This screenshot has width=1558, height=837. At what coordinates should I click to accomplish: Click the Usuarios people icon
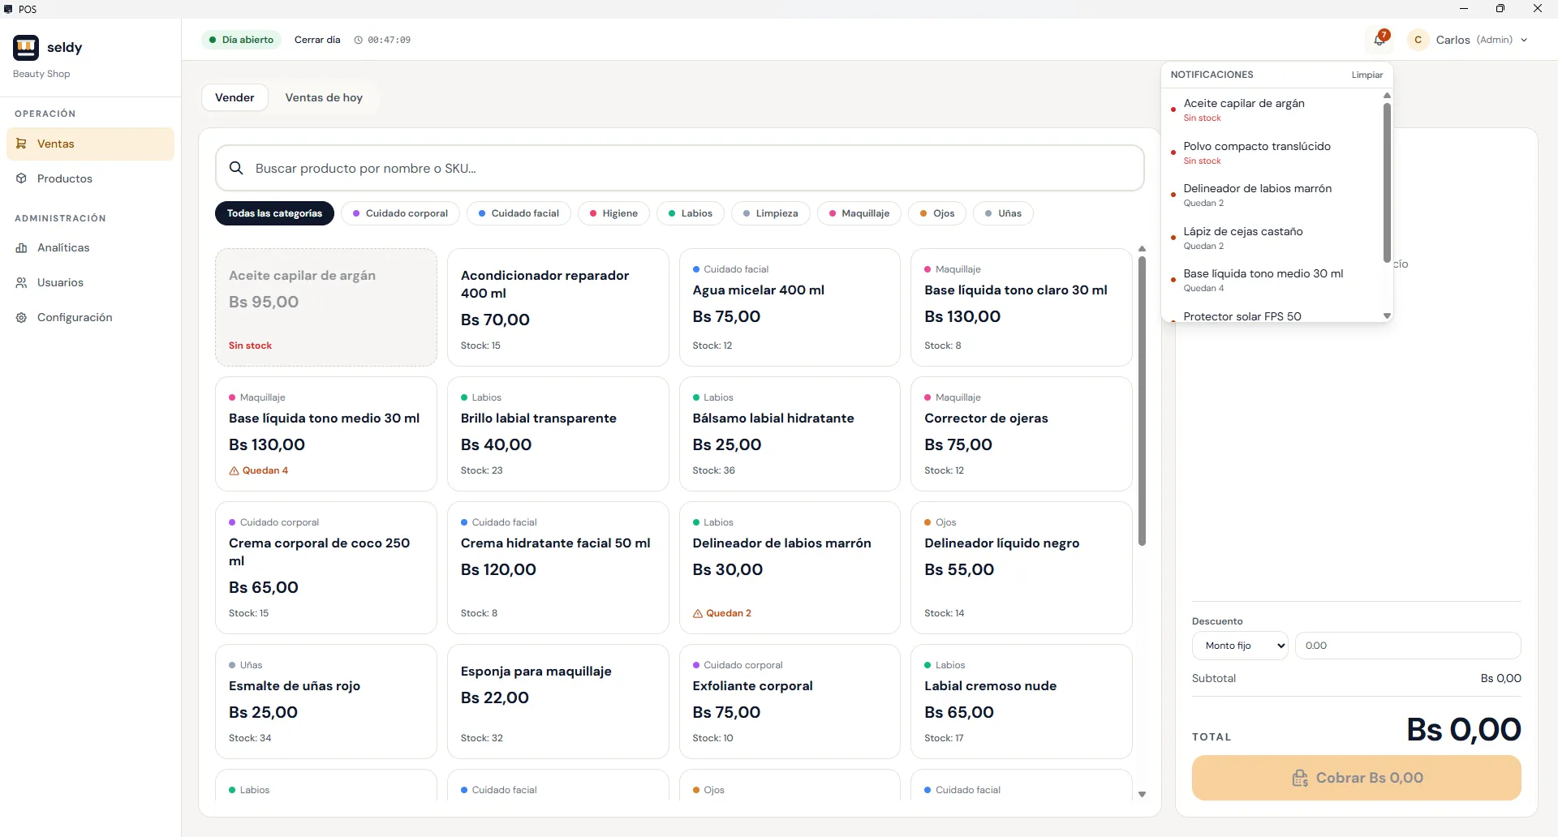[22, 282]
